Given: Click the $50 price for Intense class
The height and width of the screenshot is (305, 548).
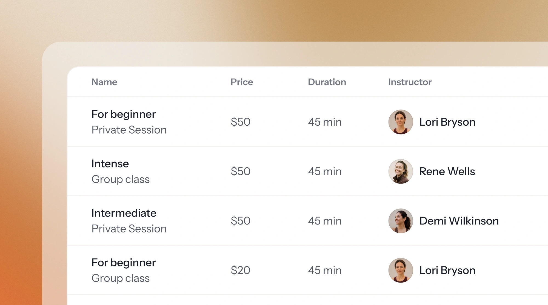Looking at the screenshot, I should 240,171.
